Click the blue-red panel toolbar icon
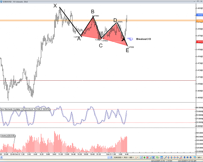203x162 pixels. pos(153,157)
